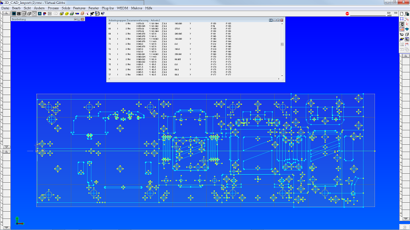Viewport: 410px width, 230px height.
Task: Open the Fenster menu
Action: click(94, 8)
